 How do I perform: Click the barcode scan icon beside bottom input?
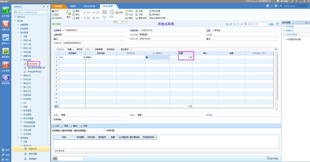pos(55,159)
